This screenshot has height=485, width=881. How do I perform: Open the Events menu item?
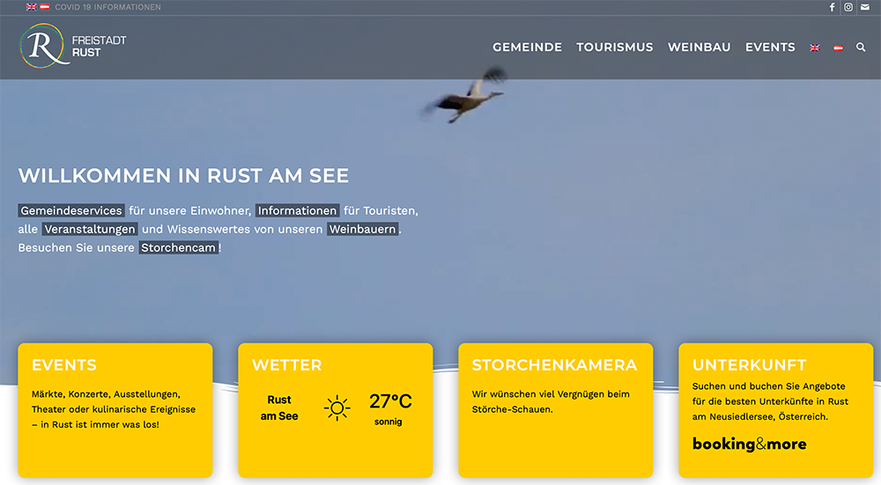click(770, 48)
